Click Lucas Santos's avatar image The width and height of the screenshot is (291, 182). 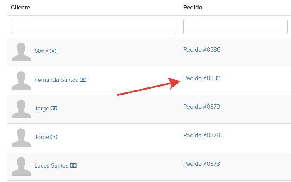coord(21,166)
